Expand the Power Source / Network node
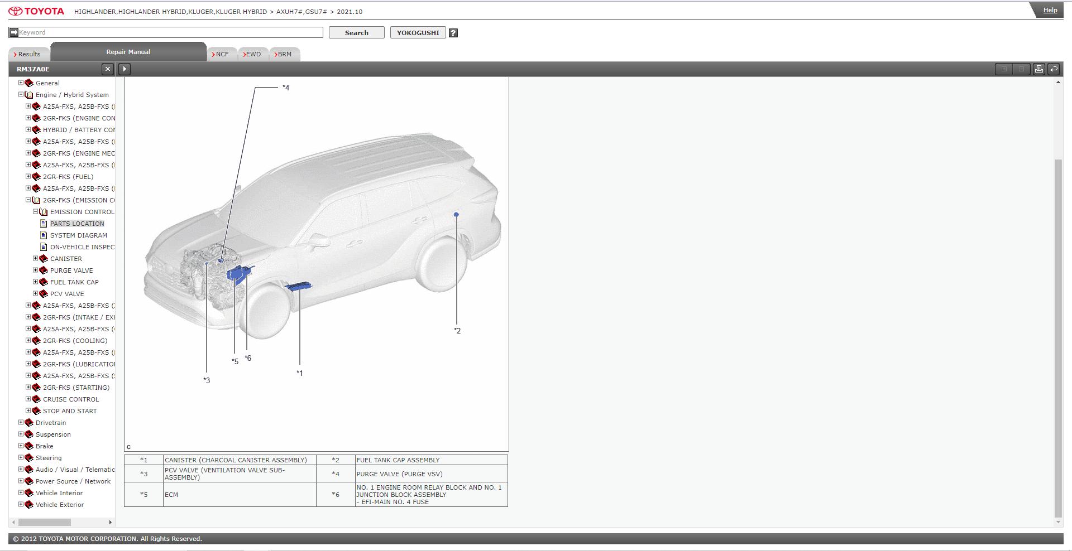 tap(21, 481)
